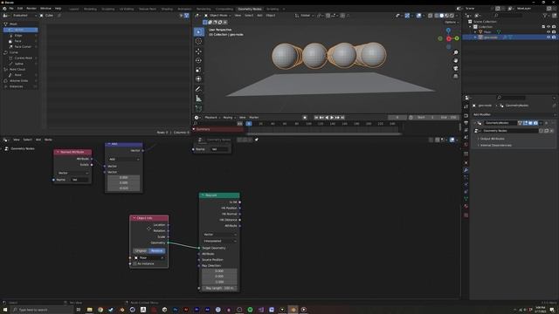Select the Add Cube tool in viewport toolbar

click(198, 108)
